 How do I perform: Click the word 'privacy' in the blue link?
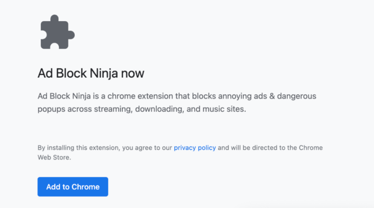[x=185, y=148]
